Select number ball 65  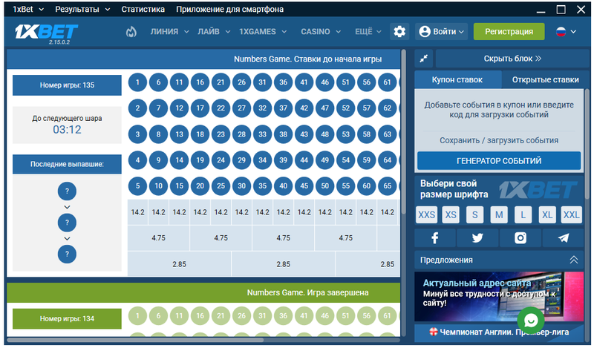[387, 186]
